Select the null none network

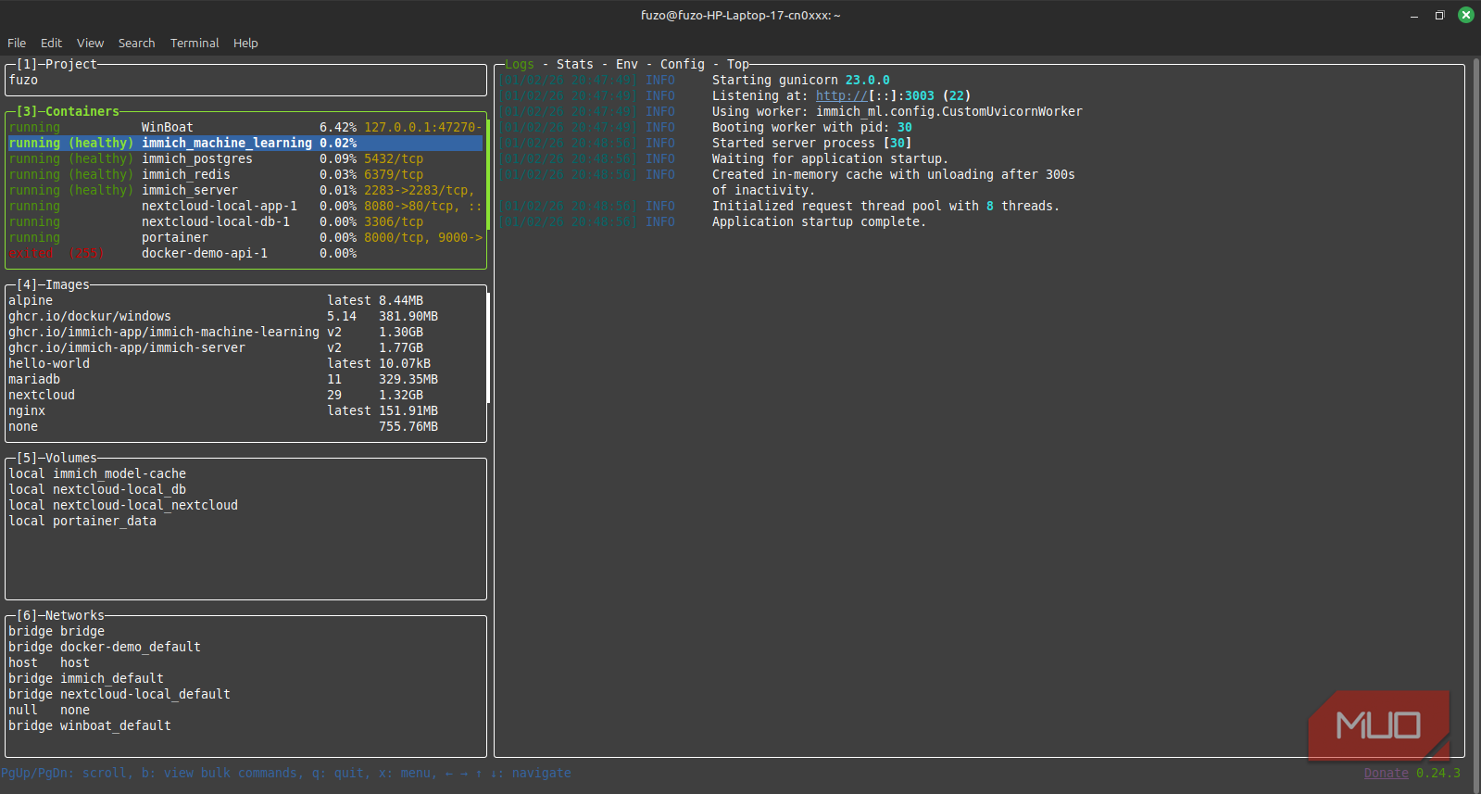[245, 710]
